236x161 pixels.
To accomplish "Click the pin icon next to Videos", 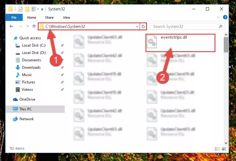I will [x=62, y=90].
